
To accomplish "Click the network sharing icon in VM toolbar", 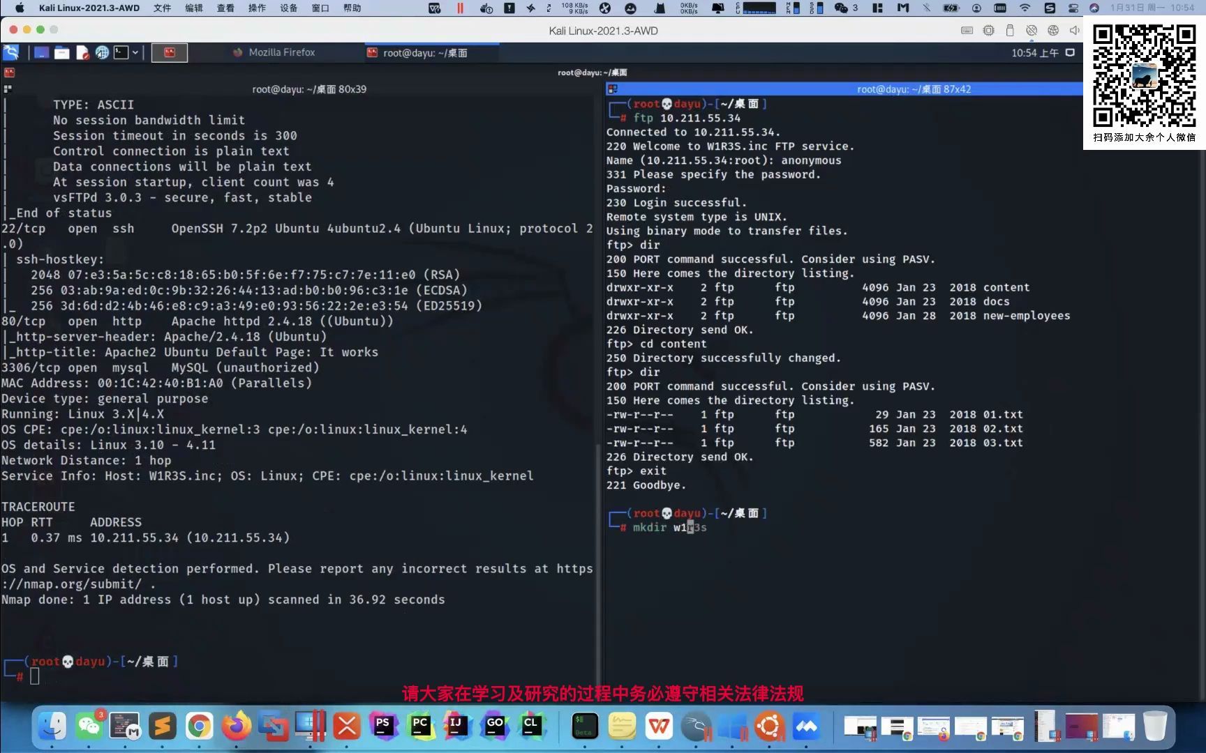I will 1032,30.
